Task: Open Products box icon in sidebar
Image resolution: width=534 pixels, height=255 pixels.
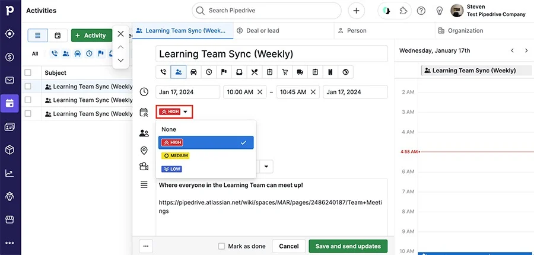Action: pos(10,150)
